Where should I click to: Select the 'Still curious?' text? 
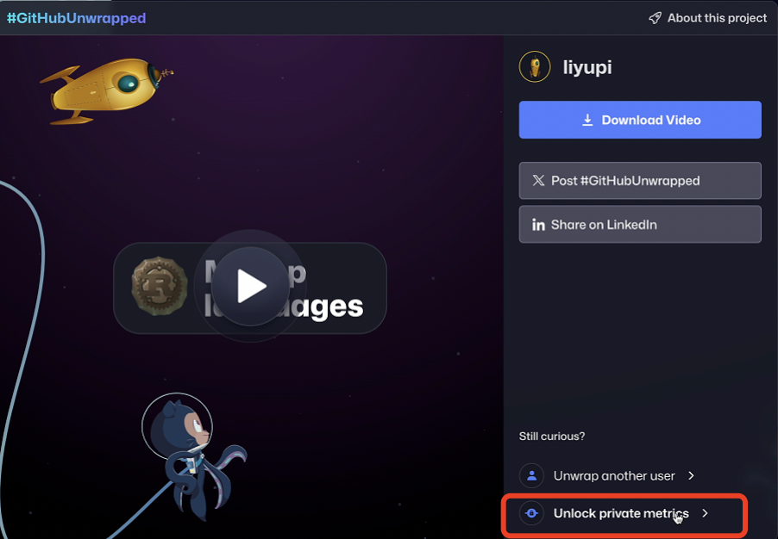[552, 437]
